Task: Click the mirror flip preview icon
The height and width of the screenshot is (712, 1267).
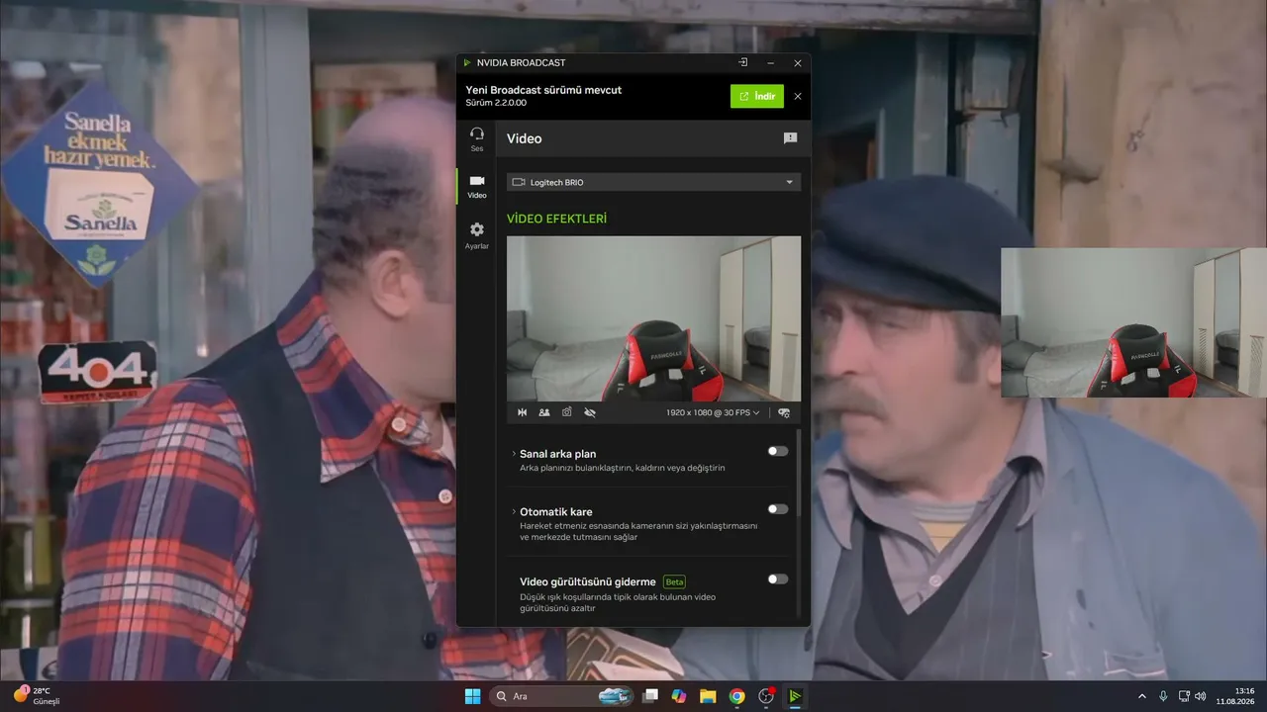Action: pyautogui.click(x=523, y=412)
